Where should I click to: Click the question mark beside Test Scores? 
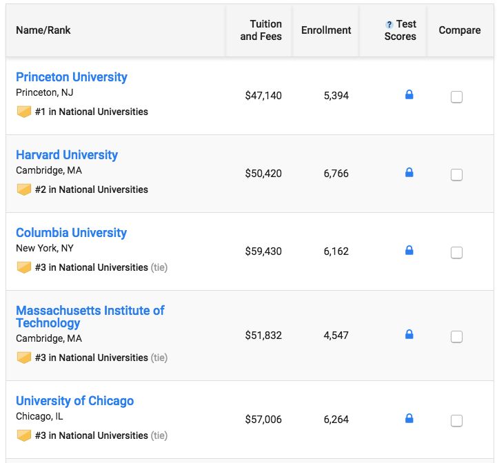[389, 25]
